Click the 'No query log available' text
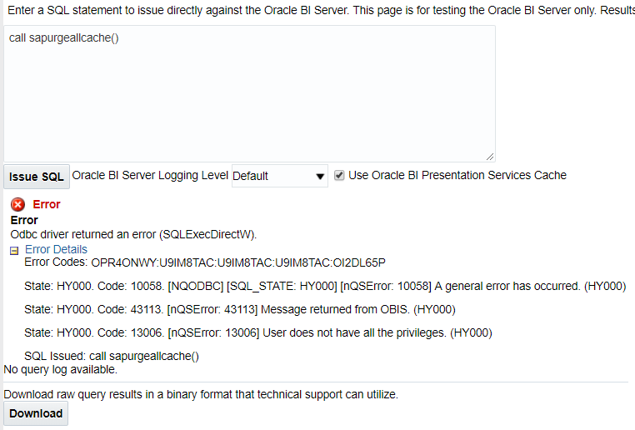This screenshot has width=635, height=430. click(x=60, y=370)
